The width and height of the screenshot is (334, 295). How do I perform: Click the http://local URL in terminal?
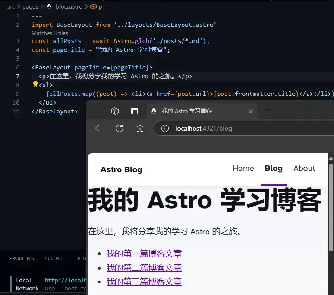pyautogui.click(x=65, y=280)
